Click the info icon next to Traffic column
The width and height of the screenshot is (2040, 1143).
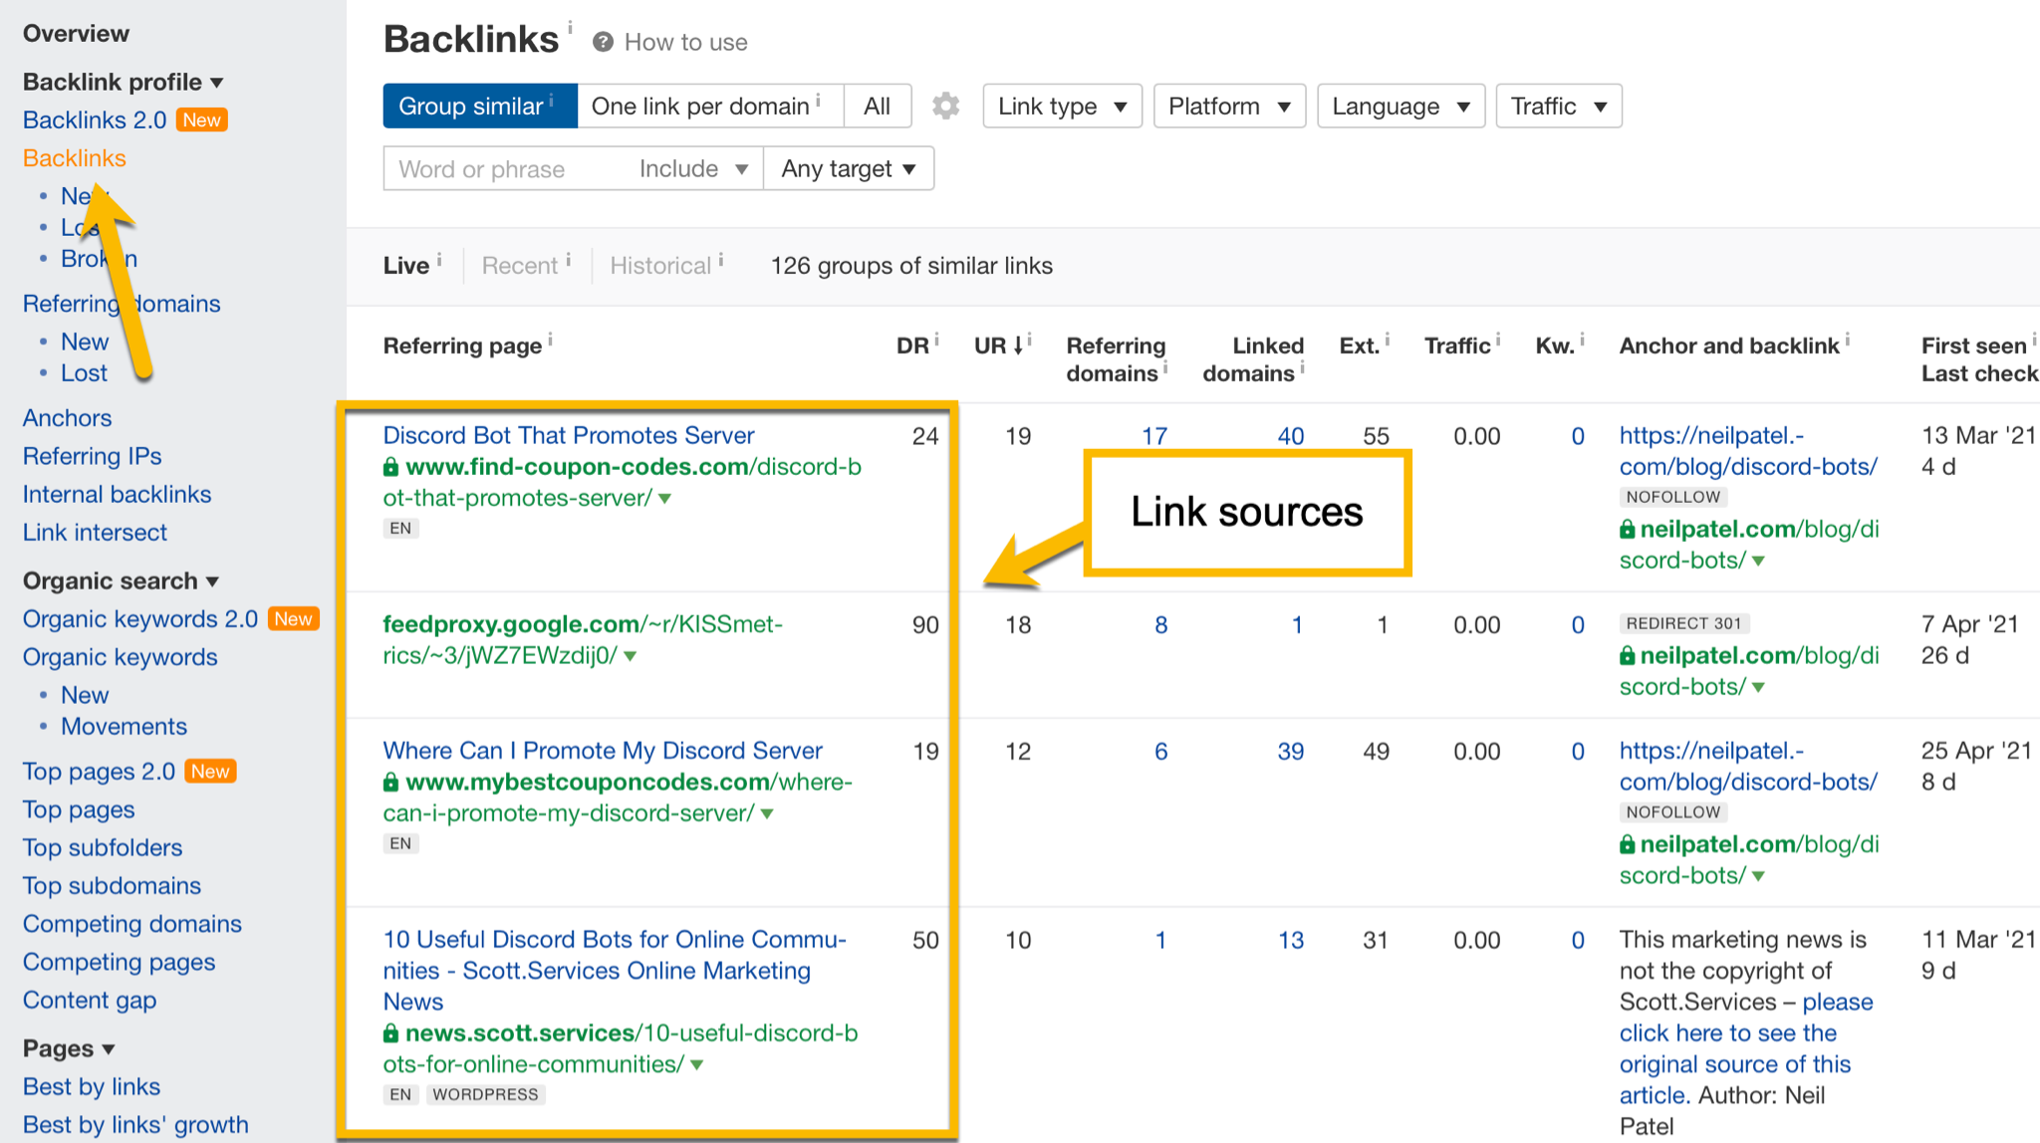coord(1498,341)
